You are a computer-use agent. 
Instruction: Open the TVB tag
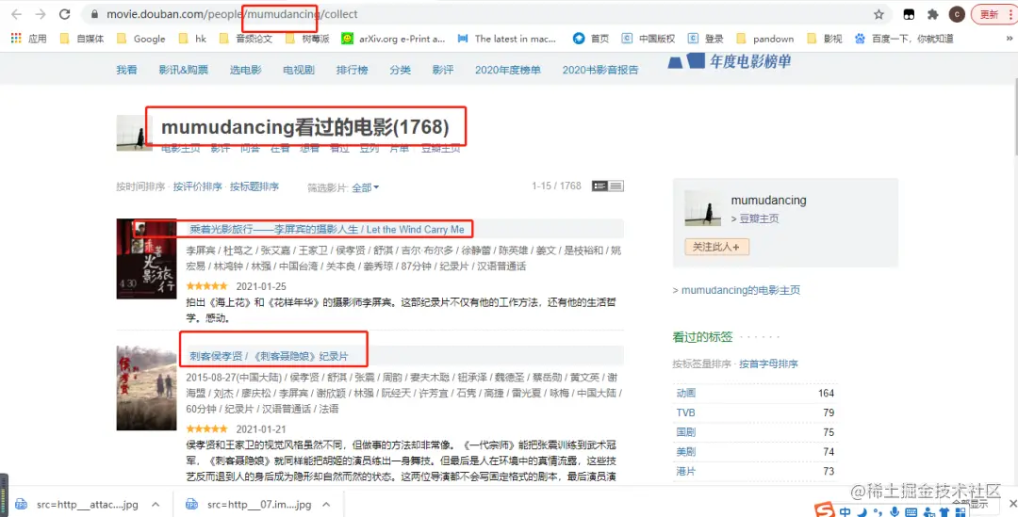pyautogui.click(x=685, y=412)
